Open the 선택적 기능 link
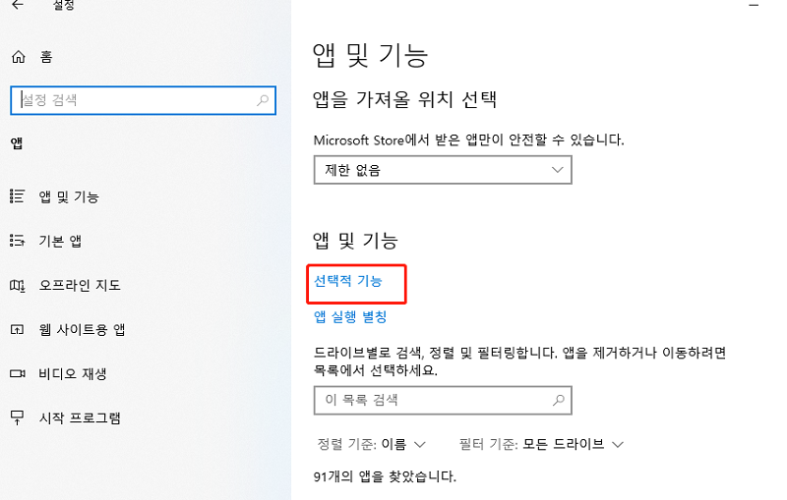Screen dimensions: 787x500 click(347, 282)
